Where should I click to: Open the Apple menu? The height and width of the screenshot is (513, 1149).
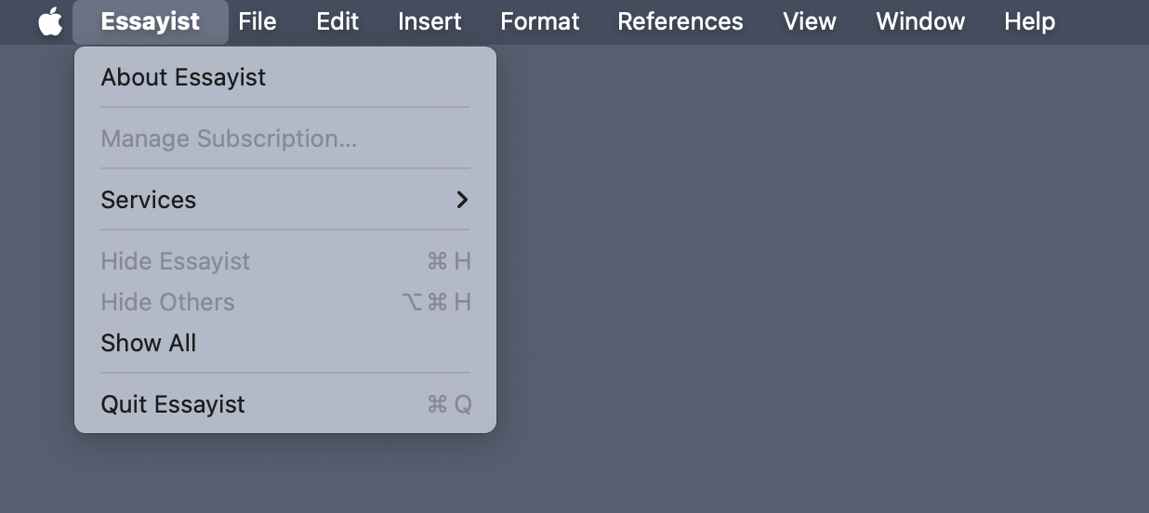(50, 21)
